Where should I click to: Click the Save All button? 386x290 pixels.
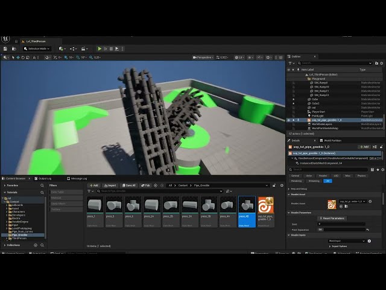click(128, 185)
